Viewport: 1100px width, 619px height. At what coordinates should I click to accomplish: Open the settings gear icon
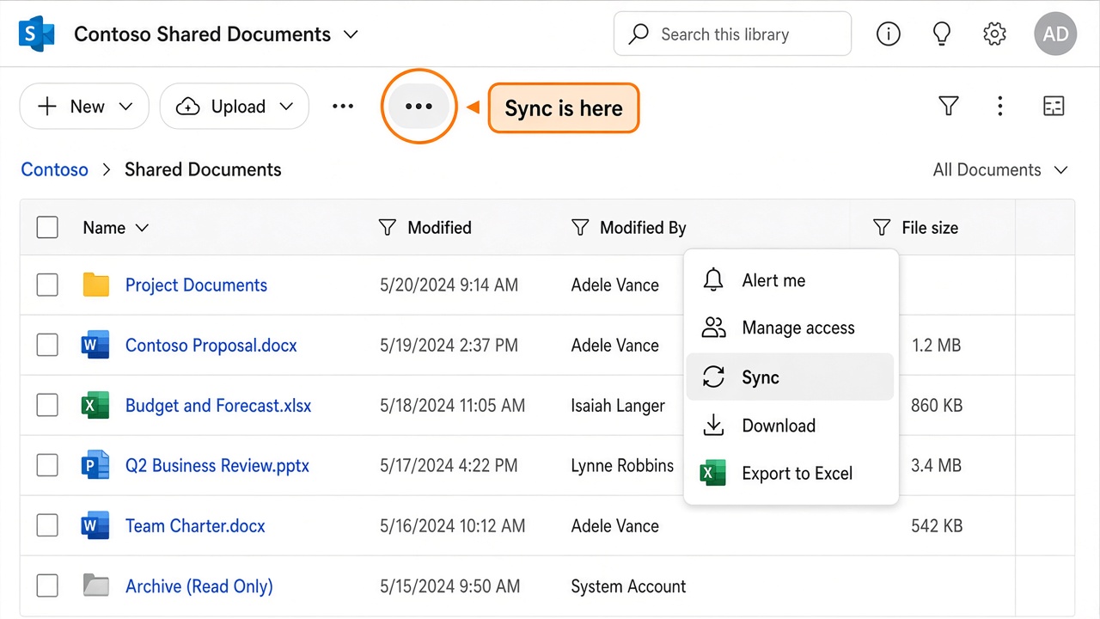[x=994, y=34]
